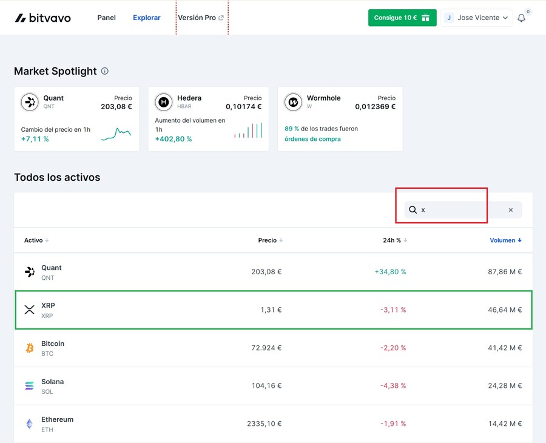Open the Hedera volume bar chart
The image size is (546, 443).
pos(248,130)
